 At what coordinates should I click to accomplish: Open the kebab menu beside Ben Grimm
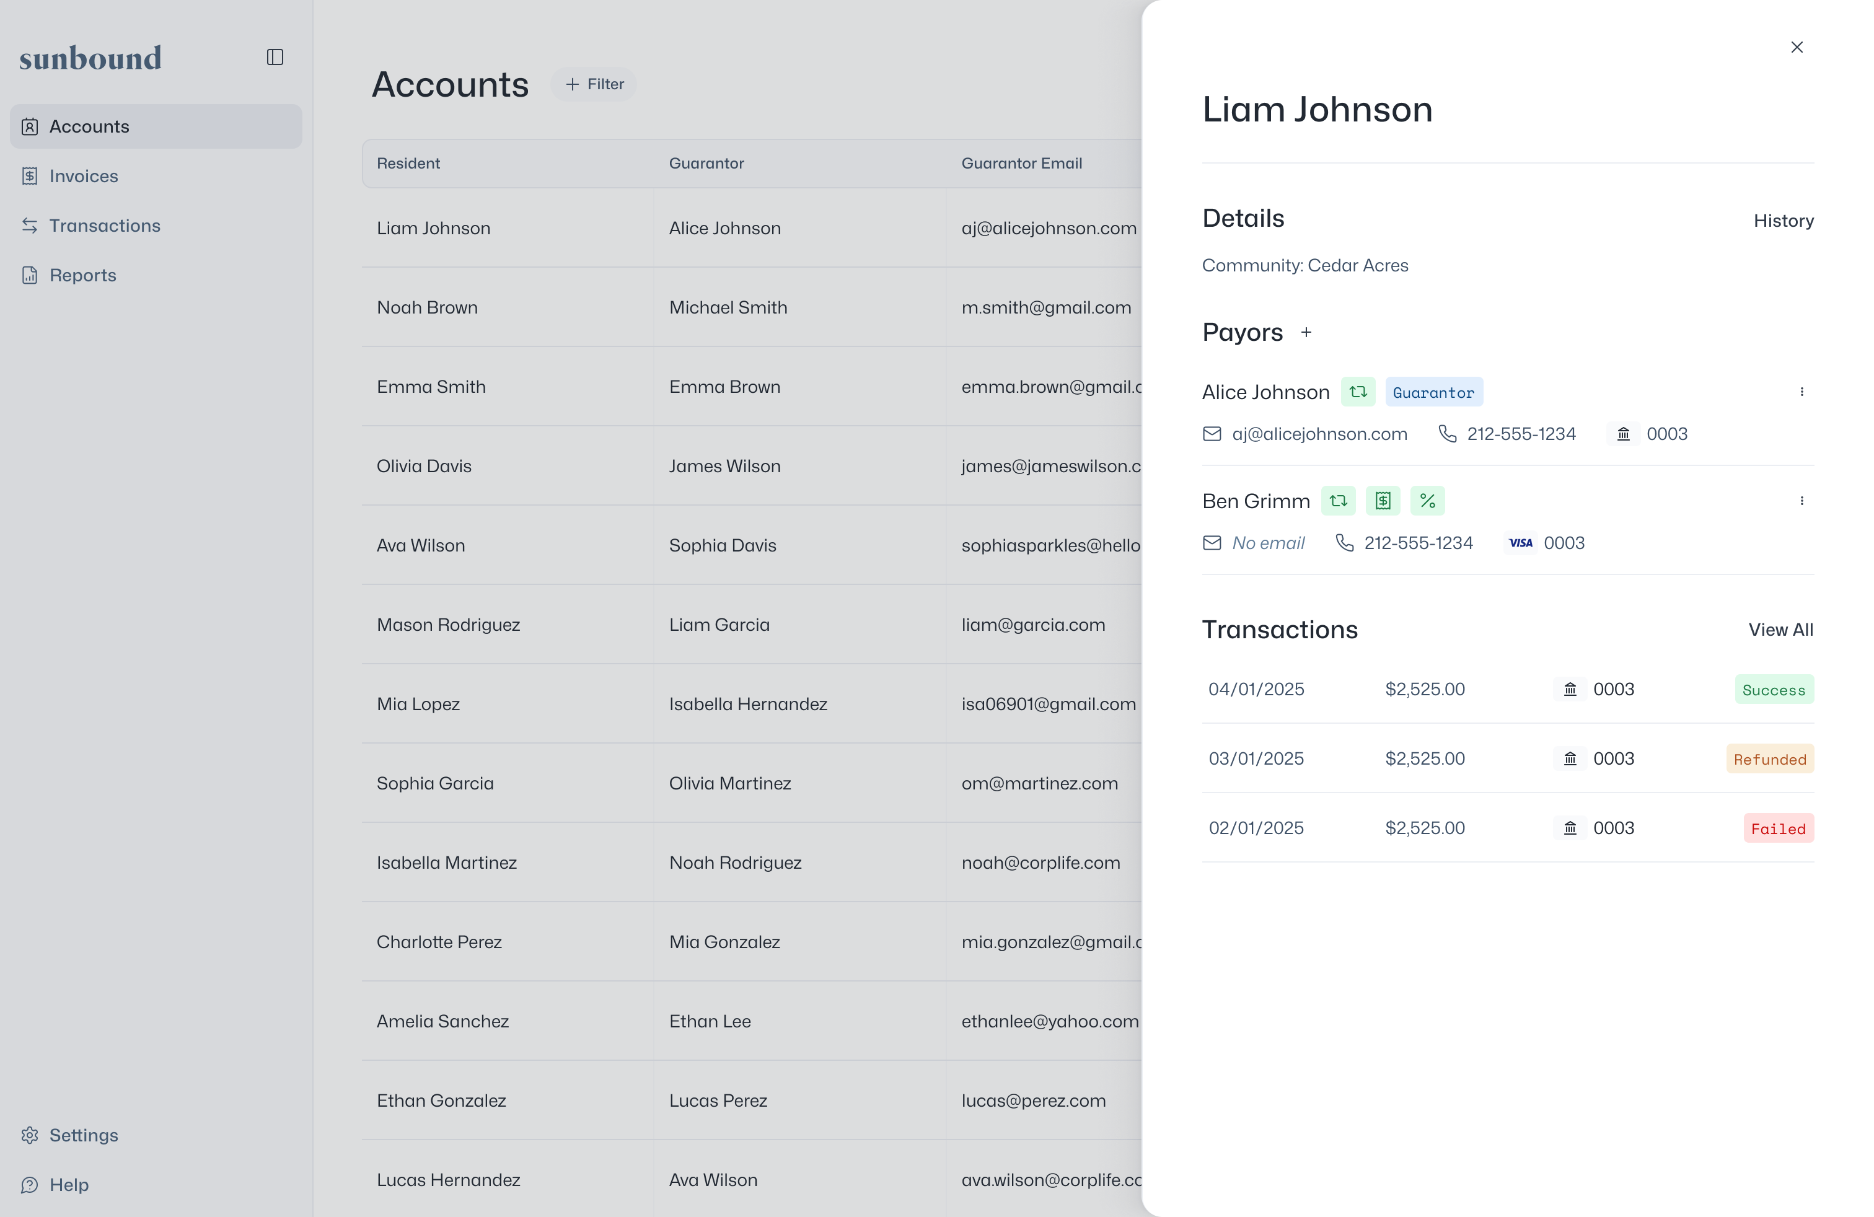[x=1802, y=500]
